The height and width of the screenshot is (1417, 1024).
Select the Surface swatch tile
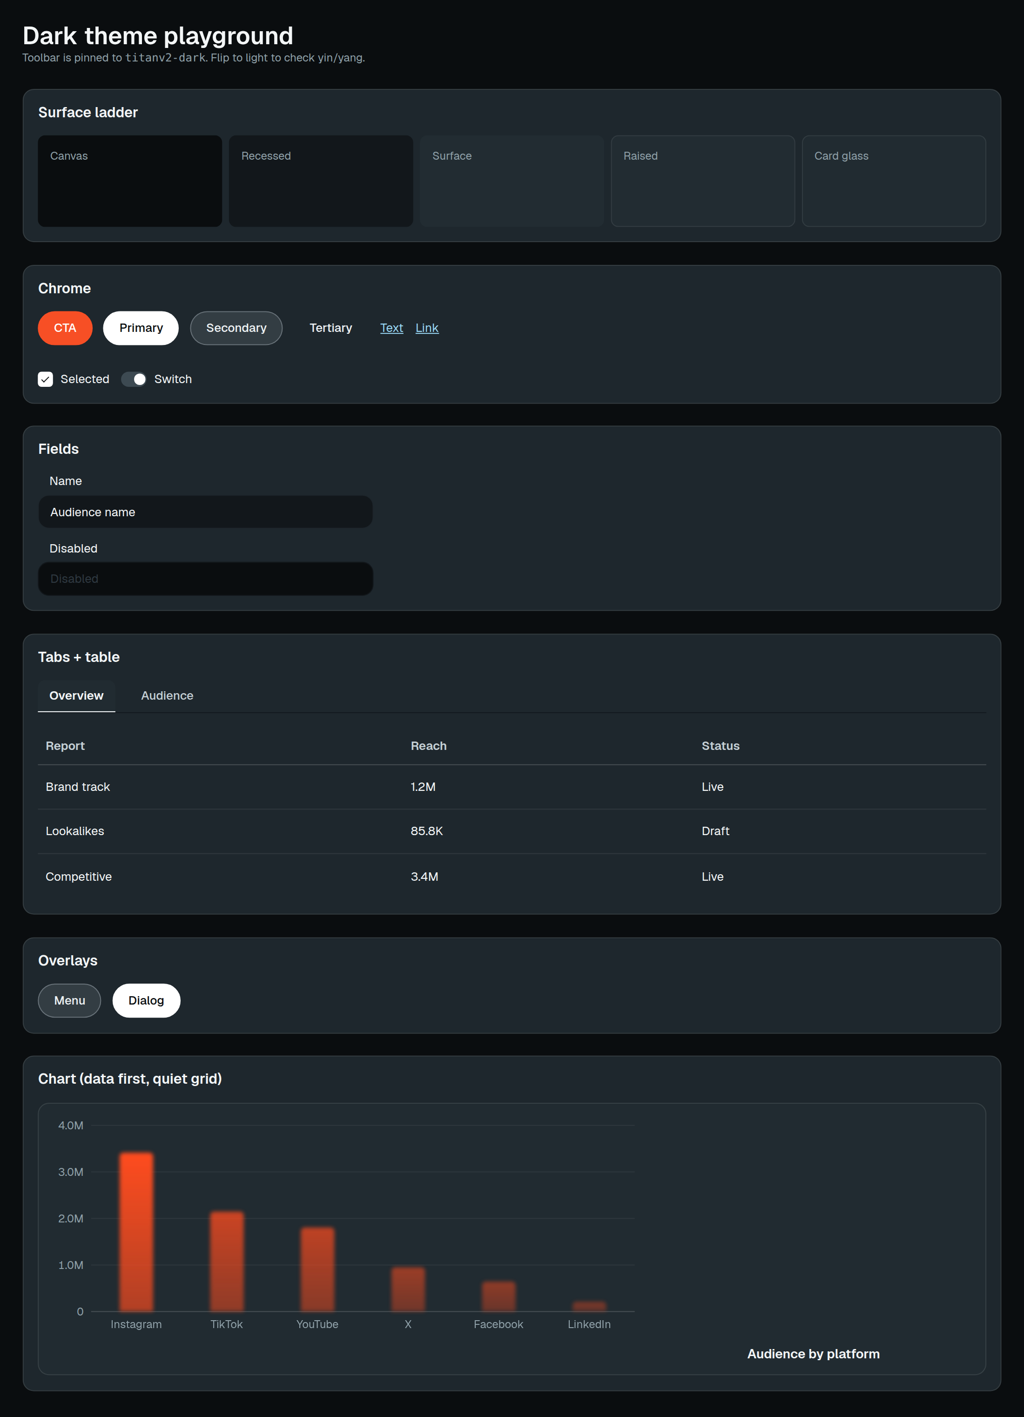[x=512, y=181]
